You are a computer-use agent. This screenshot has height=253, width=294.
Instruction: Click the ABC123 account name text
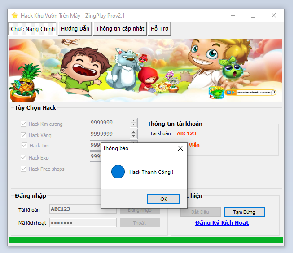186,133
